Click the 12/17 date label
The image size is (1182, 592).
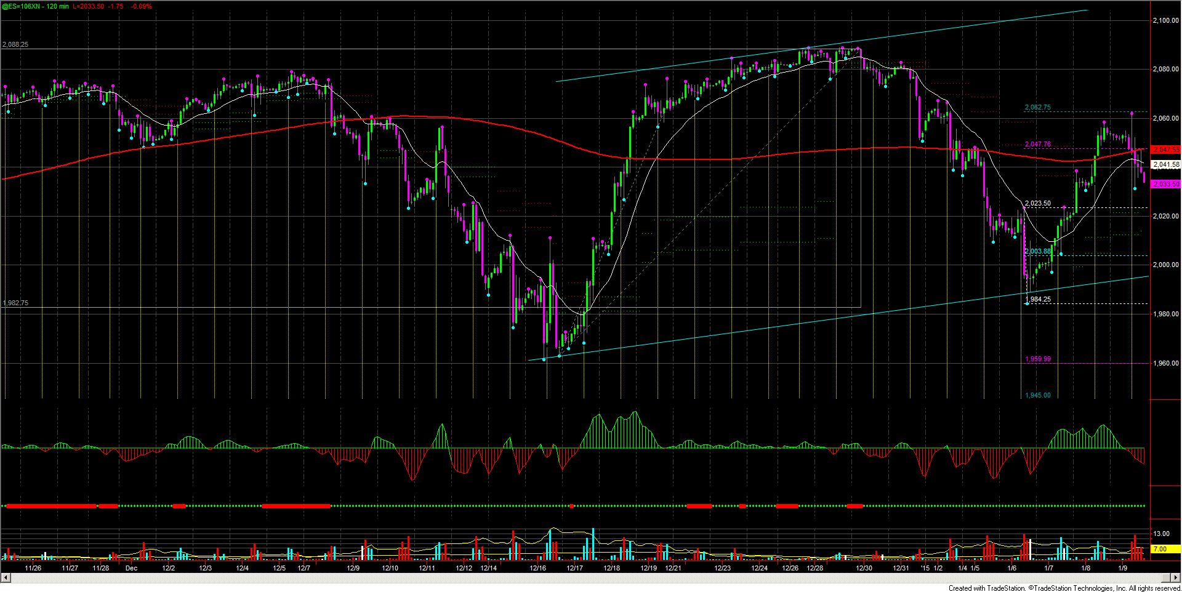coord(575,569)
